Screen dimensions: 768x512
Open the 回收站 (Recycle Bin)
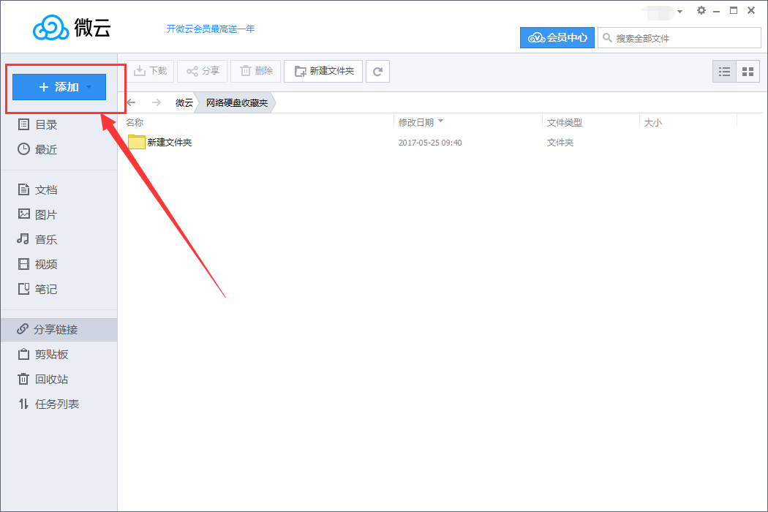[45, 379]
